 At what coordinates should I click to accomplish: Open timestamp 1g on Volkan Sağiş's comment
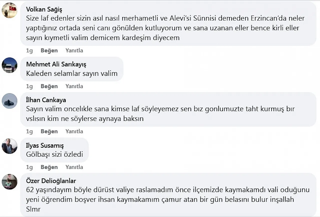(29, 51)
